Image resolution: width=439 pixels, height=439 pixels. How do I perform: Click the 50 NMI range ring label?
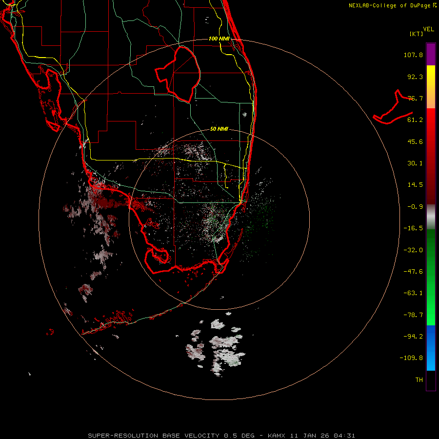pyautogui.click(x=219, y=129)
